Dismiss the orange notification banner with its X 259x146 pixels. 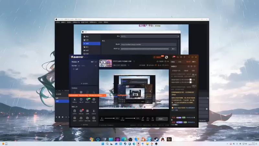[105, 95]
